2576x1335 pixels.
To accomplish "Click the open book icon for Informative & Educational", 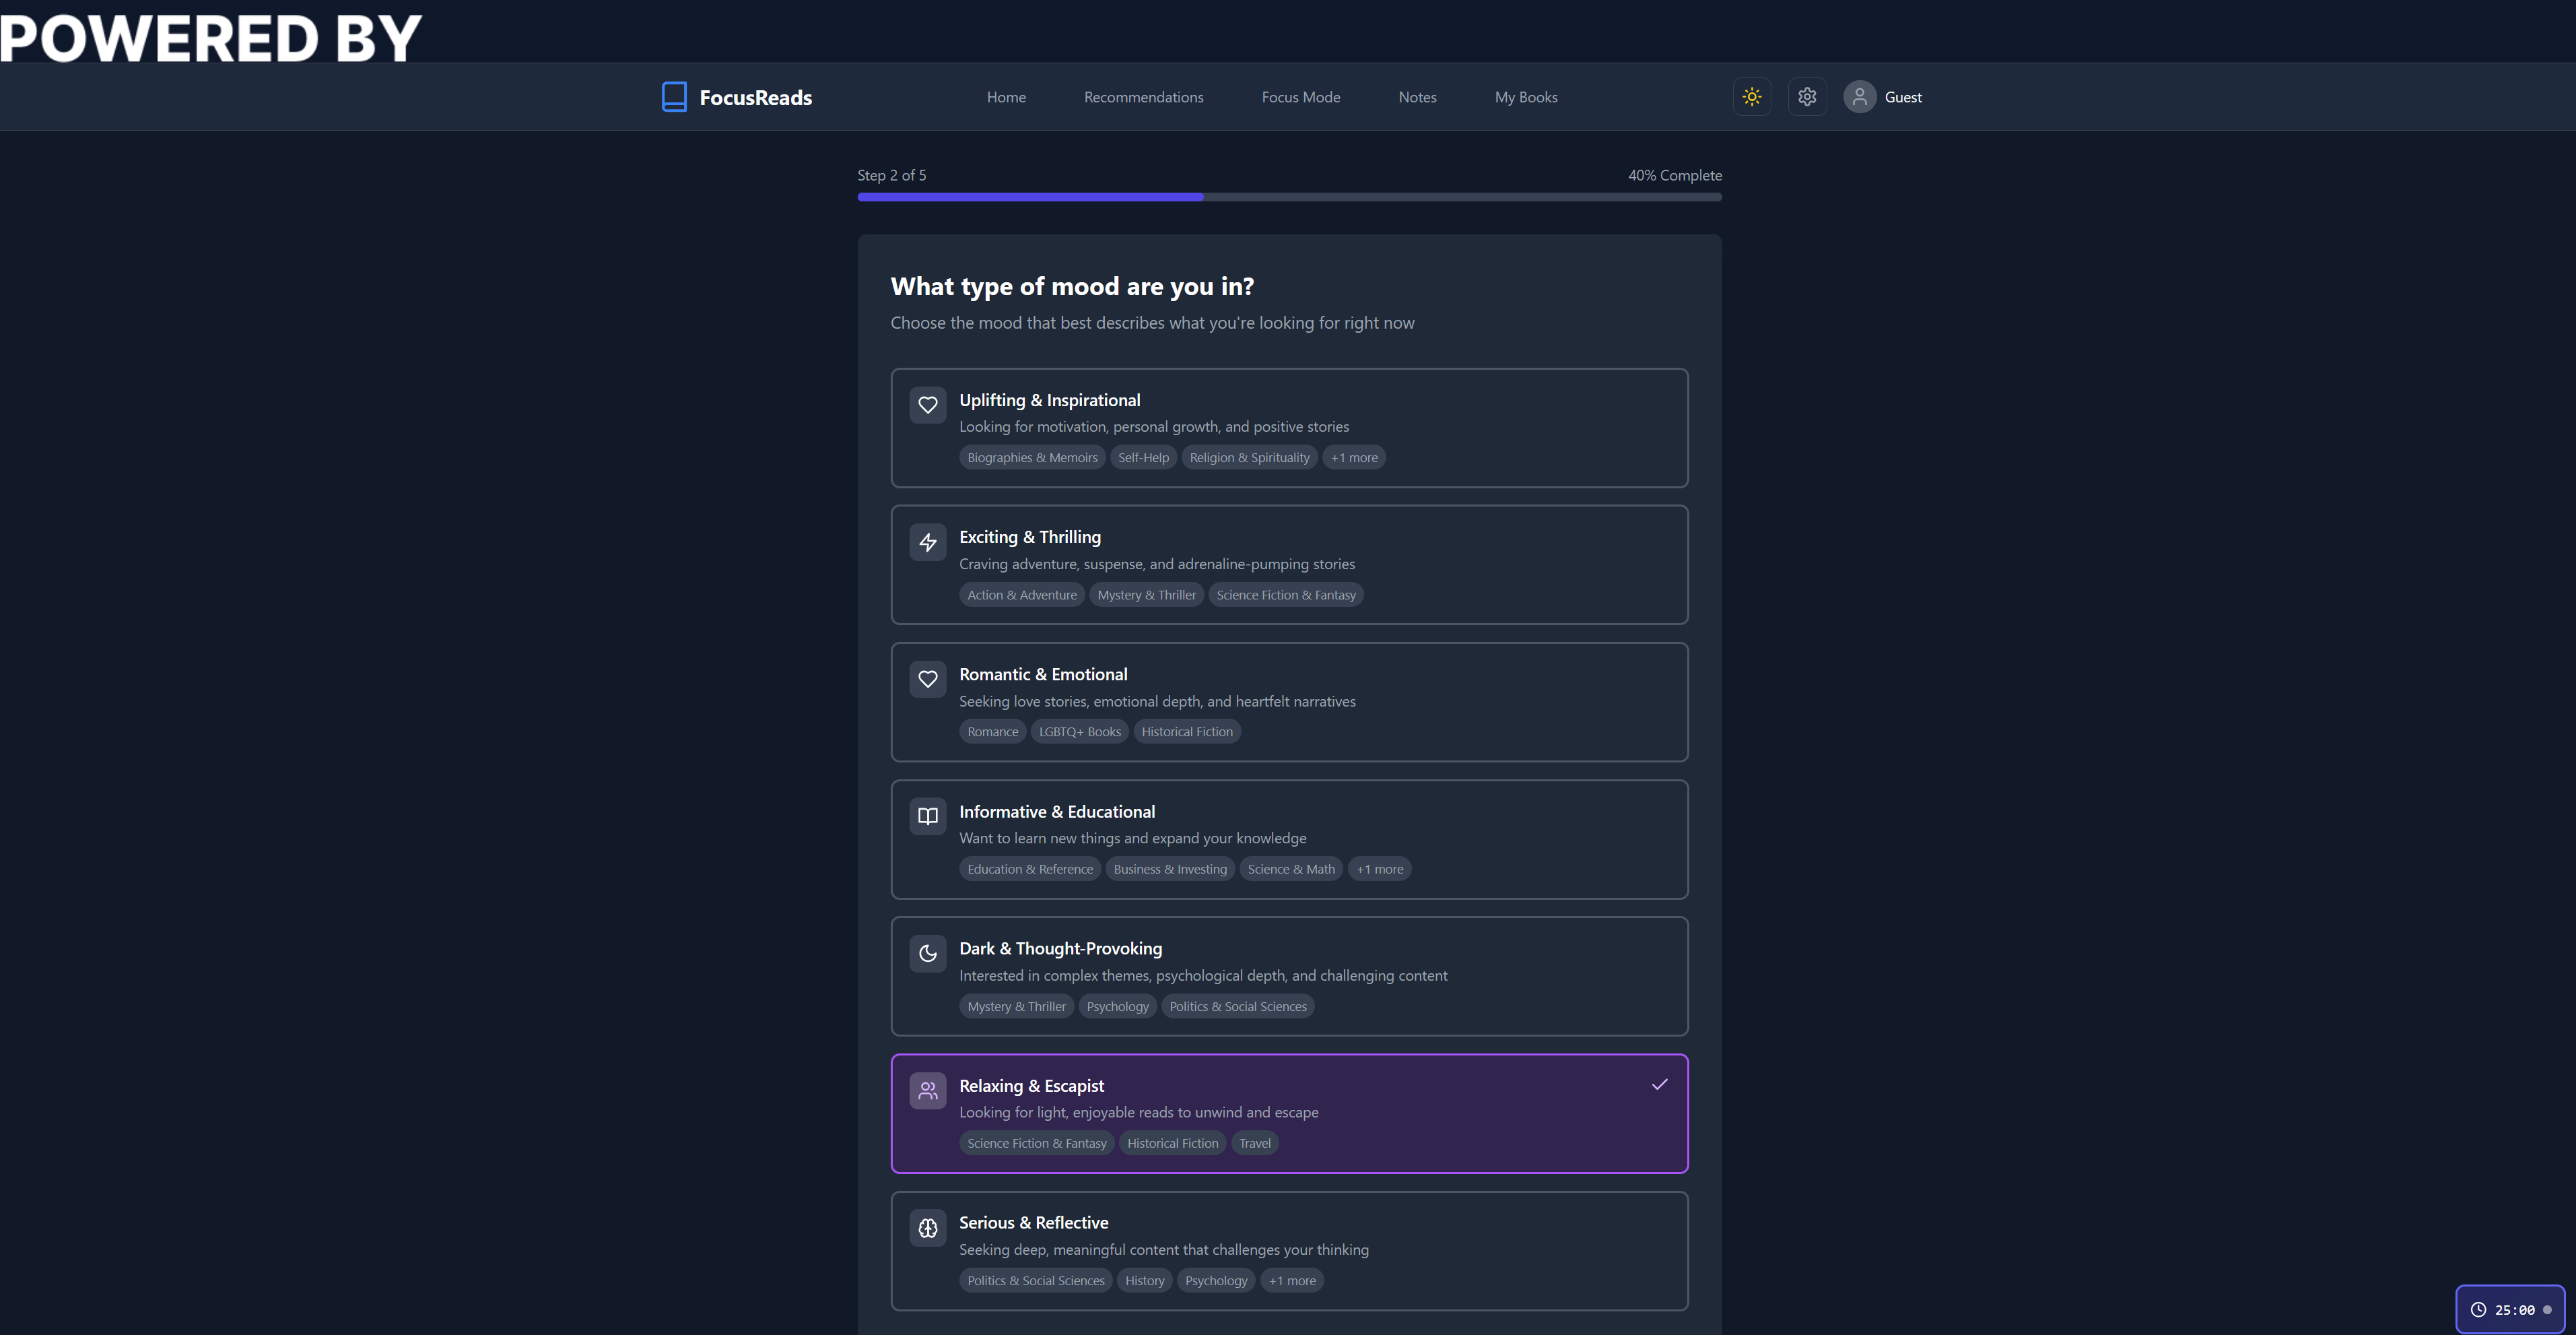I will (x=927, y=816).
